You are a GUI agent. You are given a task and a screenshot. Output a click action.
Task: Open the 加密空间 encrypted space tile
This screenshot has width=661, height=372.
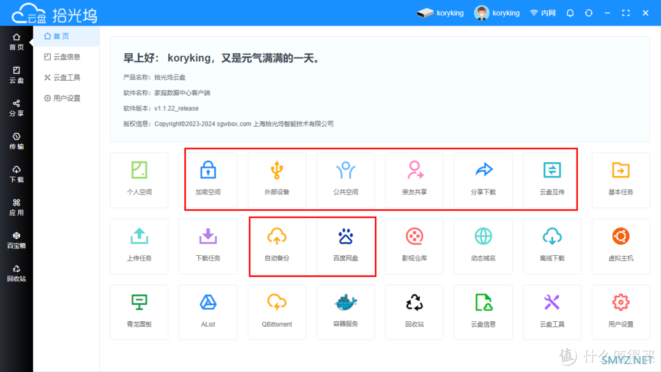click(208, 180)
